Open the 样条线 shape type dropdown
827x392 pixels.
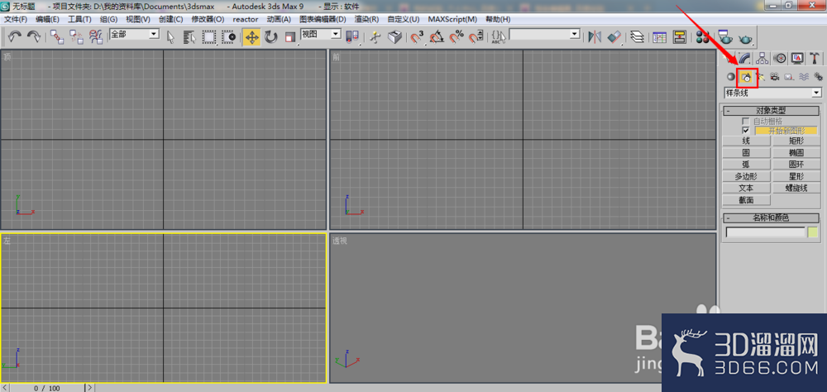click(772, 93)
